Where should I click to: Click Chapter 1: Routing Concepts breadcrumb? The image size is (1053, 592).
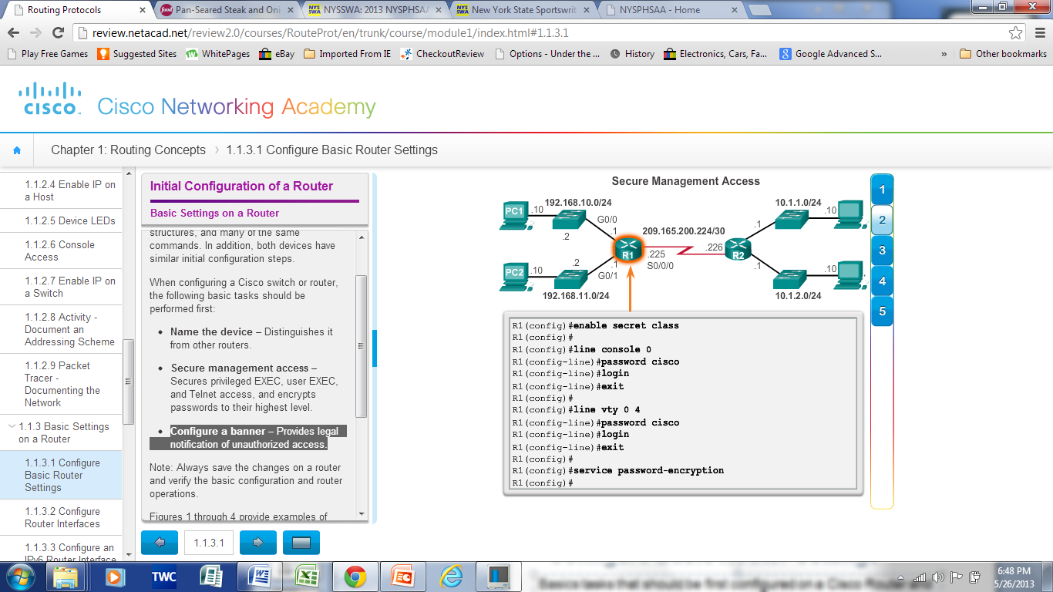click(x=128, y=150)
